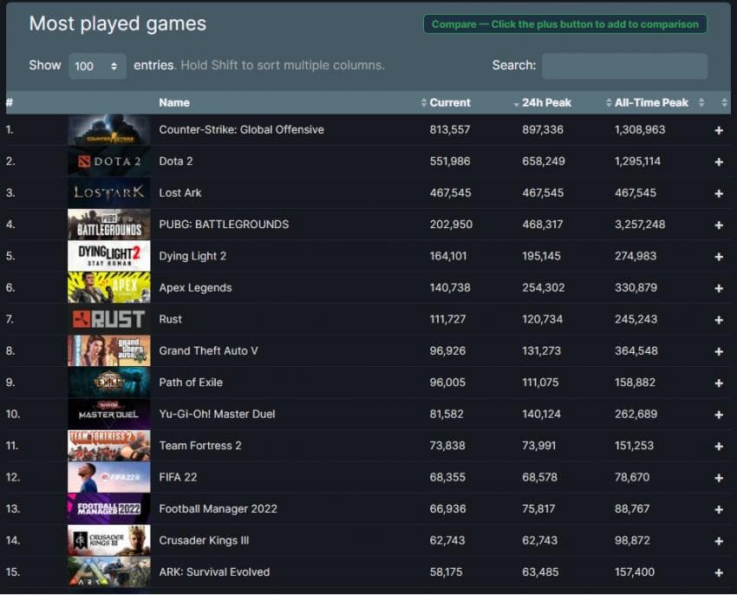Sort table by 24h Peak column
The height and width of the screenshot is (595, 737).
(x=546, y=102)
